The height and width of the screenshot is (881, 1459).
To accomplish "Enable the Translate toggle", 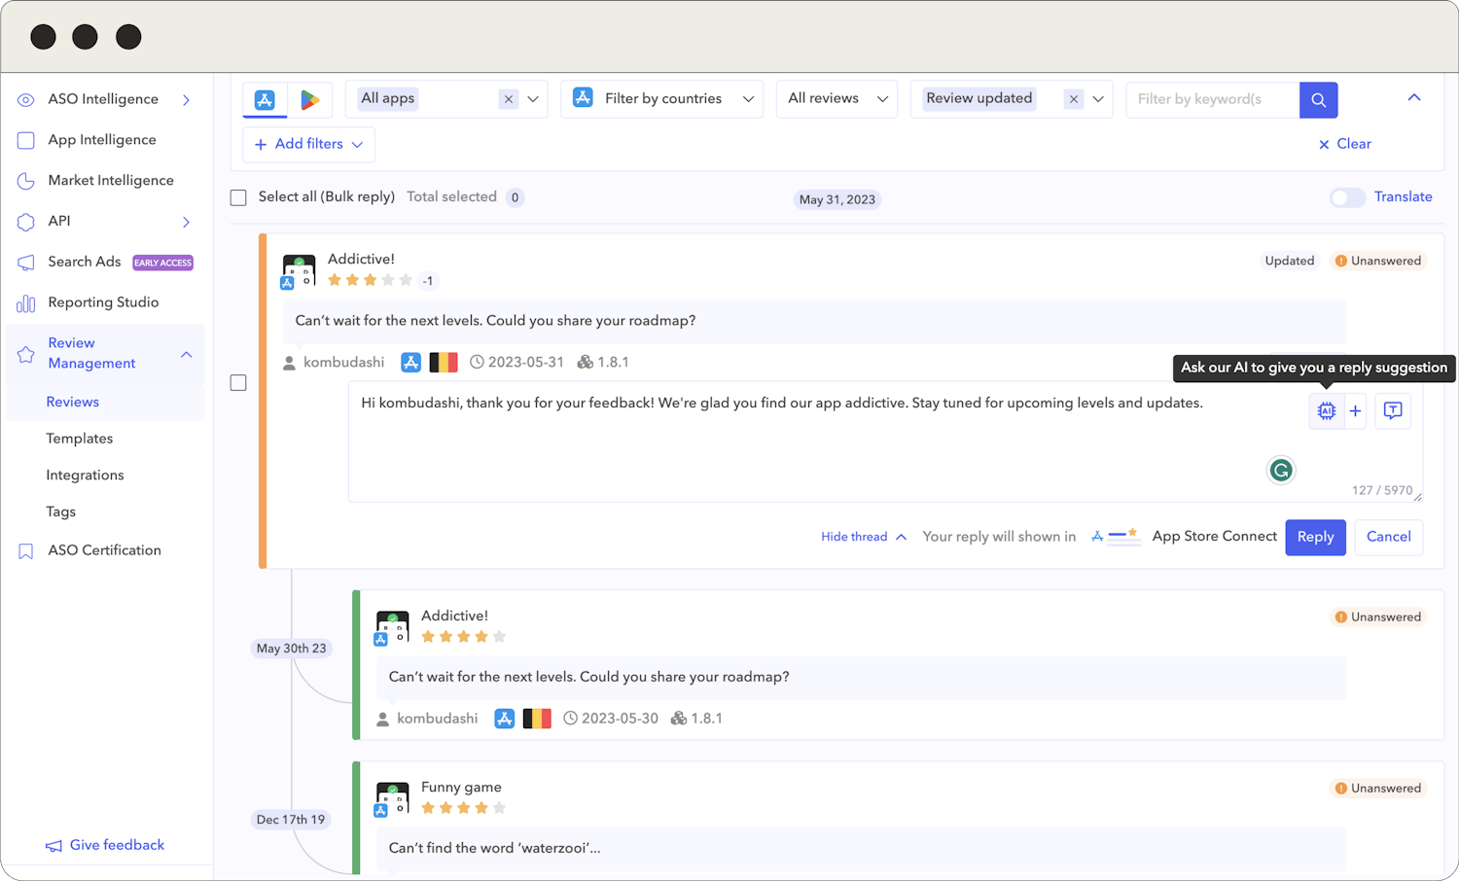I will tap(1347, 196).
